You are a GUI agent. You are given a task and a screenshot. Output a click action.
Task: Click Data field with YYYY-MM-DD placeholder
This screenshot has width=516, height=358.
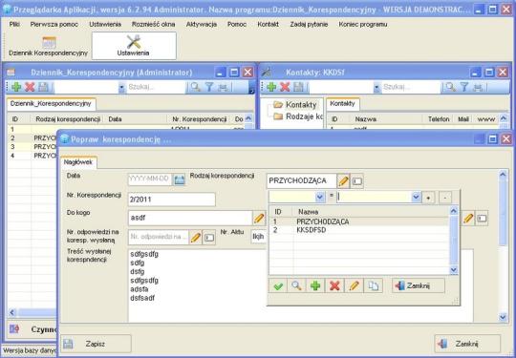point(150,179)
